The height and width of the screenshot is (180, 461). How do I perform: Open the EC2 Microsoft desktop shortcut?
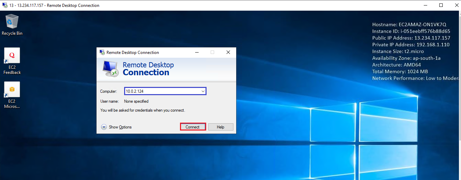[x=12, y=95]
